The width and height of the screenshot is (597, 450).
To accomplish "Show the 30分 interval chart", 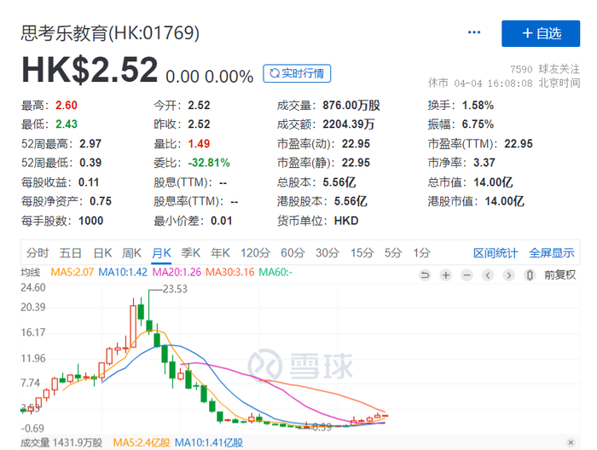I will pos(327,252).
